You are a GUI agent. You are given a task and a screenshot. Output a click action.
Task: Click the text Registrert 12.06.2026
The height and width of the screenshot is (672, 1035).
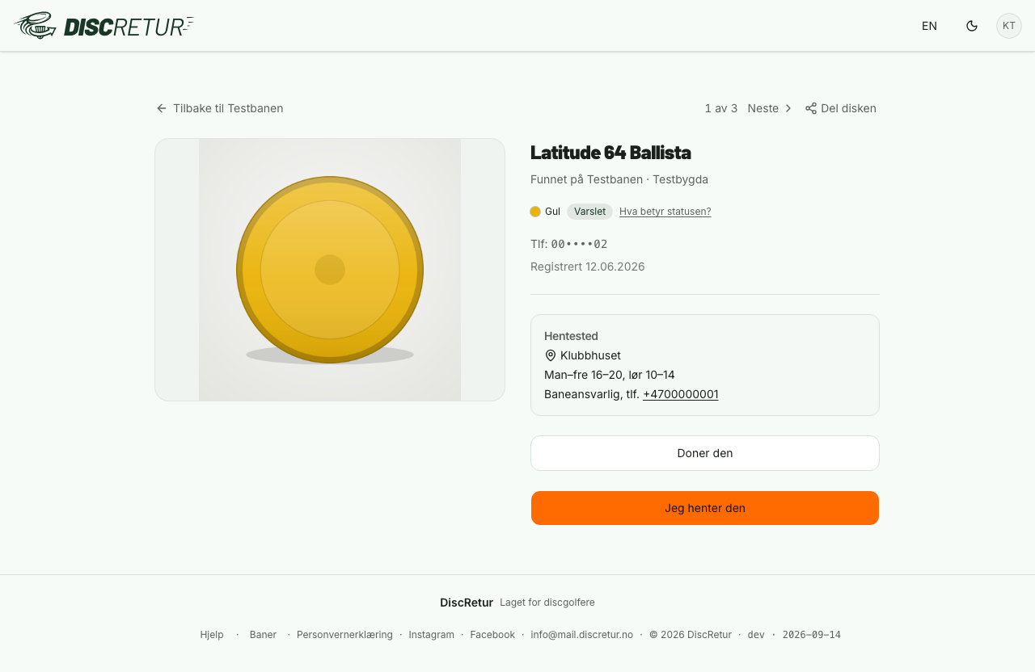point(588,267)
